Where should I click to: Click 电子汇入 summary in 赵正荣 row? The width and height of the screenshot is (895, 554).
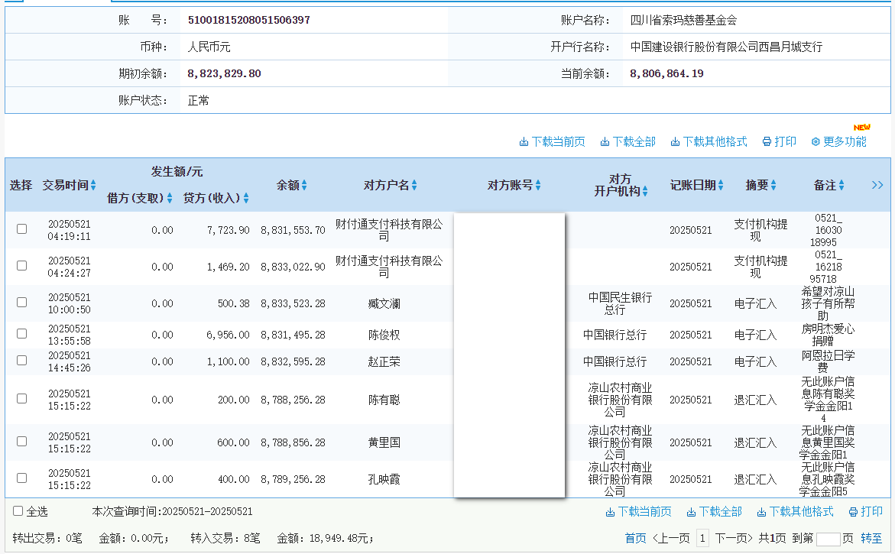pos(755,361)
